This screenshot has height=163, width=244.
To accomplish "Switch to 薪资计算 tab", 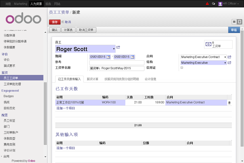I will (x=92, y=79).
